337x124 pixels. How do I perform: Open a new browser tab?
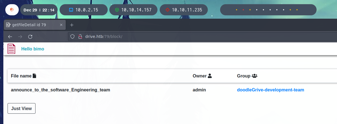pos(72,25)
